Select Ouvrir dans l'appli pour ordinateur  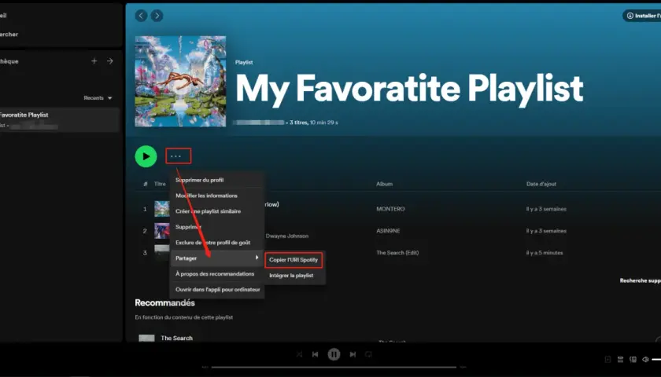click(217, 290)
